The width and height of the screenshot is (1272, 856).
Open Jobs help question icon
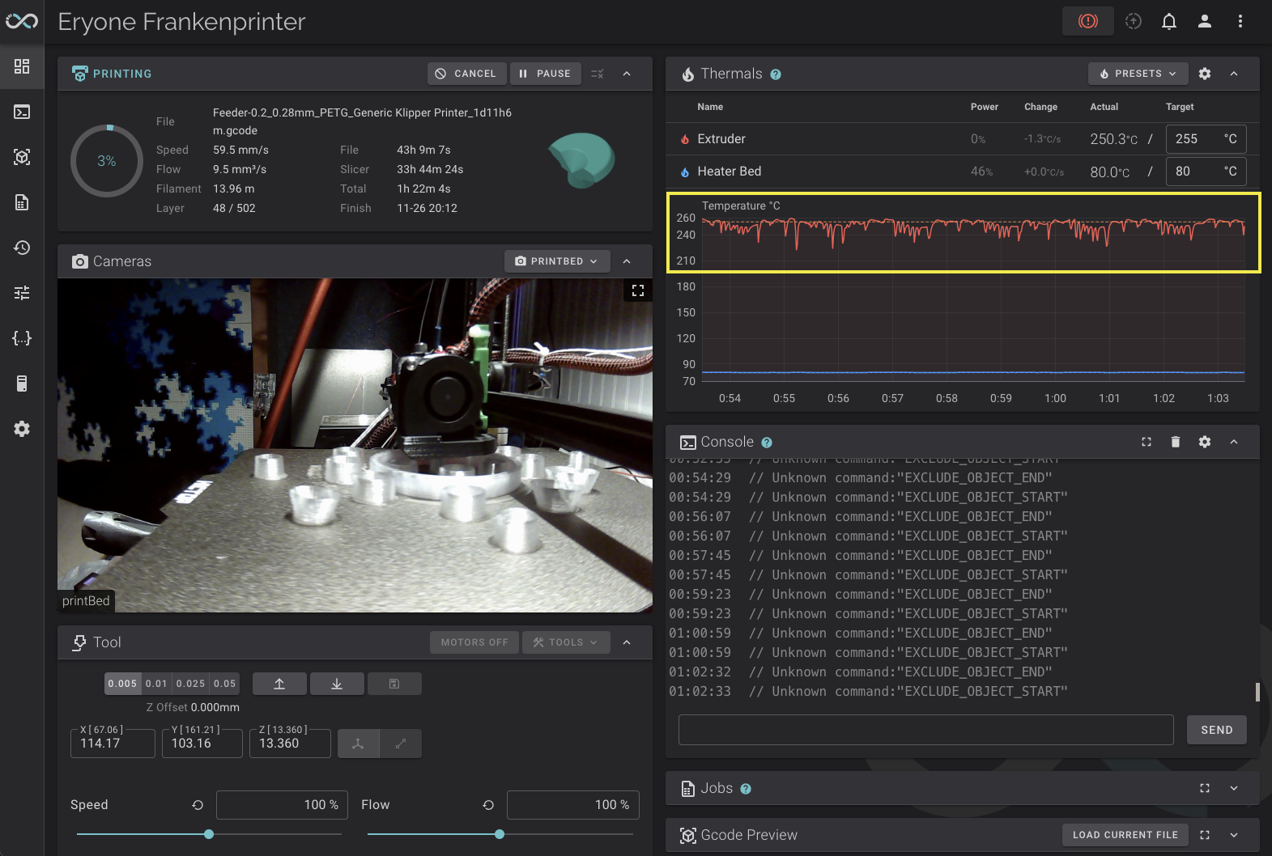click(746, 789)
